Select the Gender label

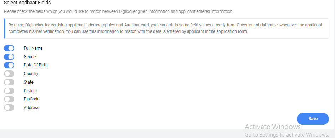click(30, 57)
